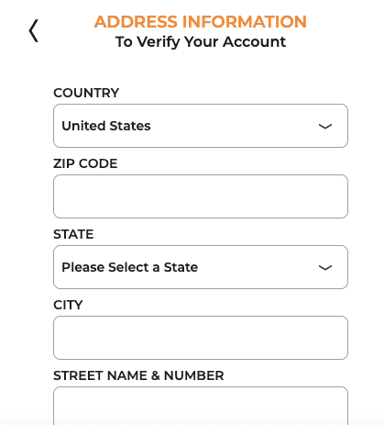Focus the CITY input field
Viewport: 384px width, 425px height.
point(201,338)
